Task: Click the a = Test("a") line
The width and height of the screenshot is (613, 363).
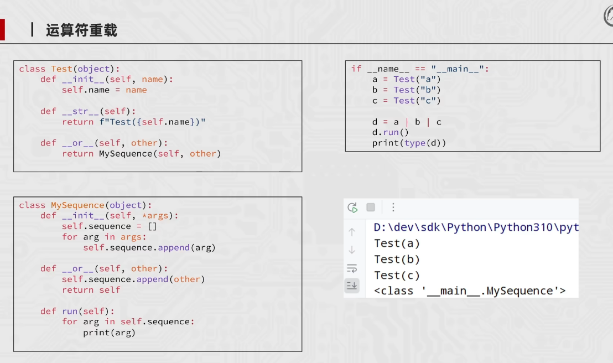Action: pyautogui.click(x=406, y=80)
